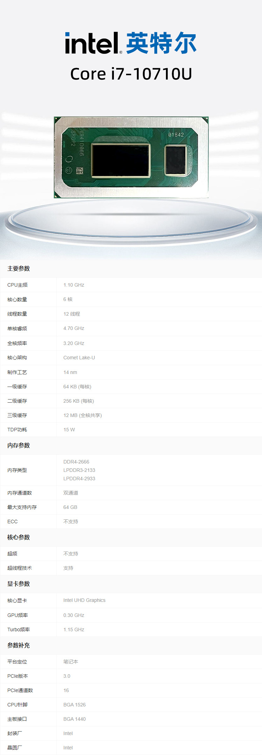Image resolution: width=262 pixels, height=755 pixels.
Task: Click the BGA 1440 value
Action: (74, 719)
